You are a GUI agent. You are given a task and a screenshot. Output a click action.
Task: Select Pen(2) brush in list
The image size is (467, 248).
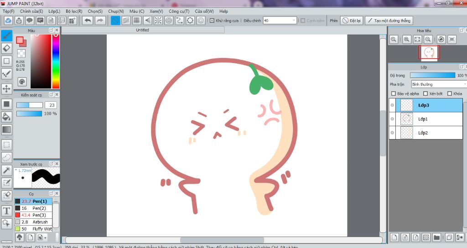point(33,208)
